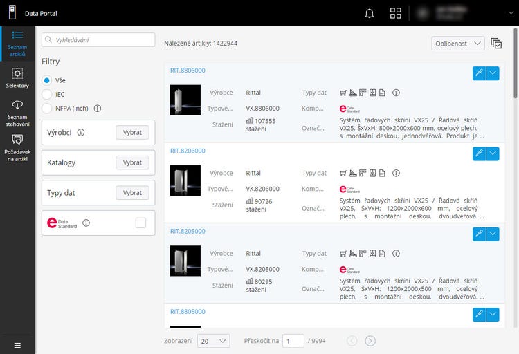
Task: Click the Vyhledávání search field
Action: point(98,40)
